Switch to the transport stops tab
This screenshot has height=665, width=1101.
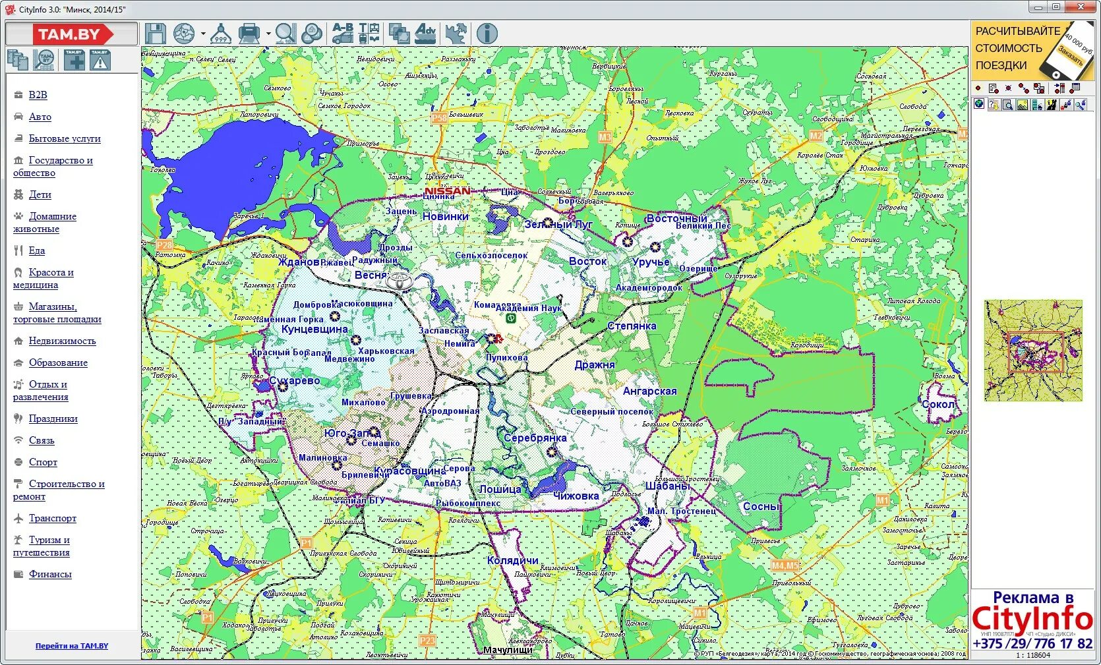[1066, 104]
